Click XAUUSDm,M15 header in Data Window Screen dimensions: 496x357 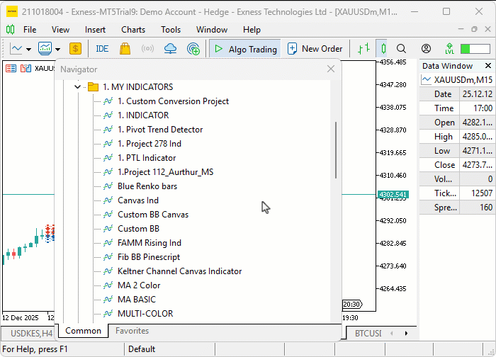click(x=458, y=79)
